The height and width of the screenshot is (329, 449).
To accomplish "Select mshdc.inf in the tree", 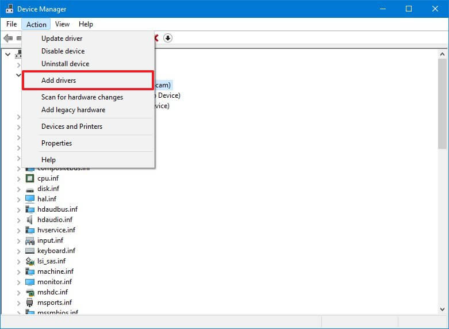I will tap(52, 292).
